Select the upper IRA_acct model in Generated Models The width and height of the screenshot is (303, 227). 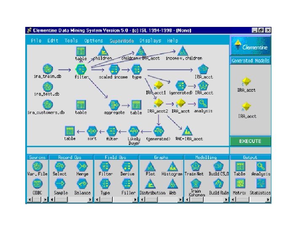(x=246, y=82)
